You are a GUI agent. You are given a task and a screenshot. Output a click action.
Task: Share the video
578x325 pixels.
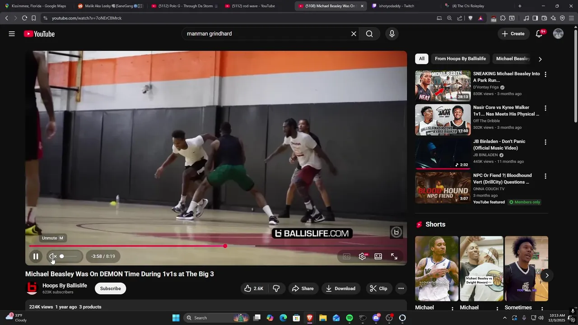click(x=303, y=288)
